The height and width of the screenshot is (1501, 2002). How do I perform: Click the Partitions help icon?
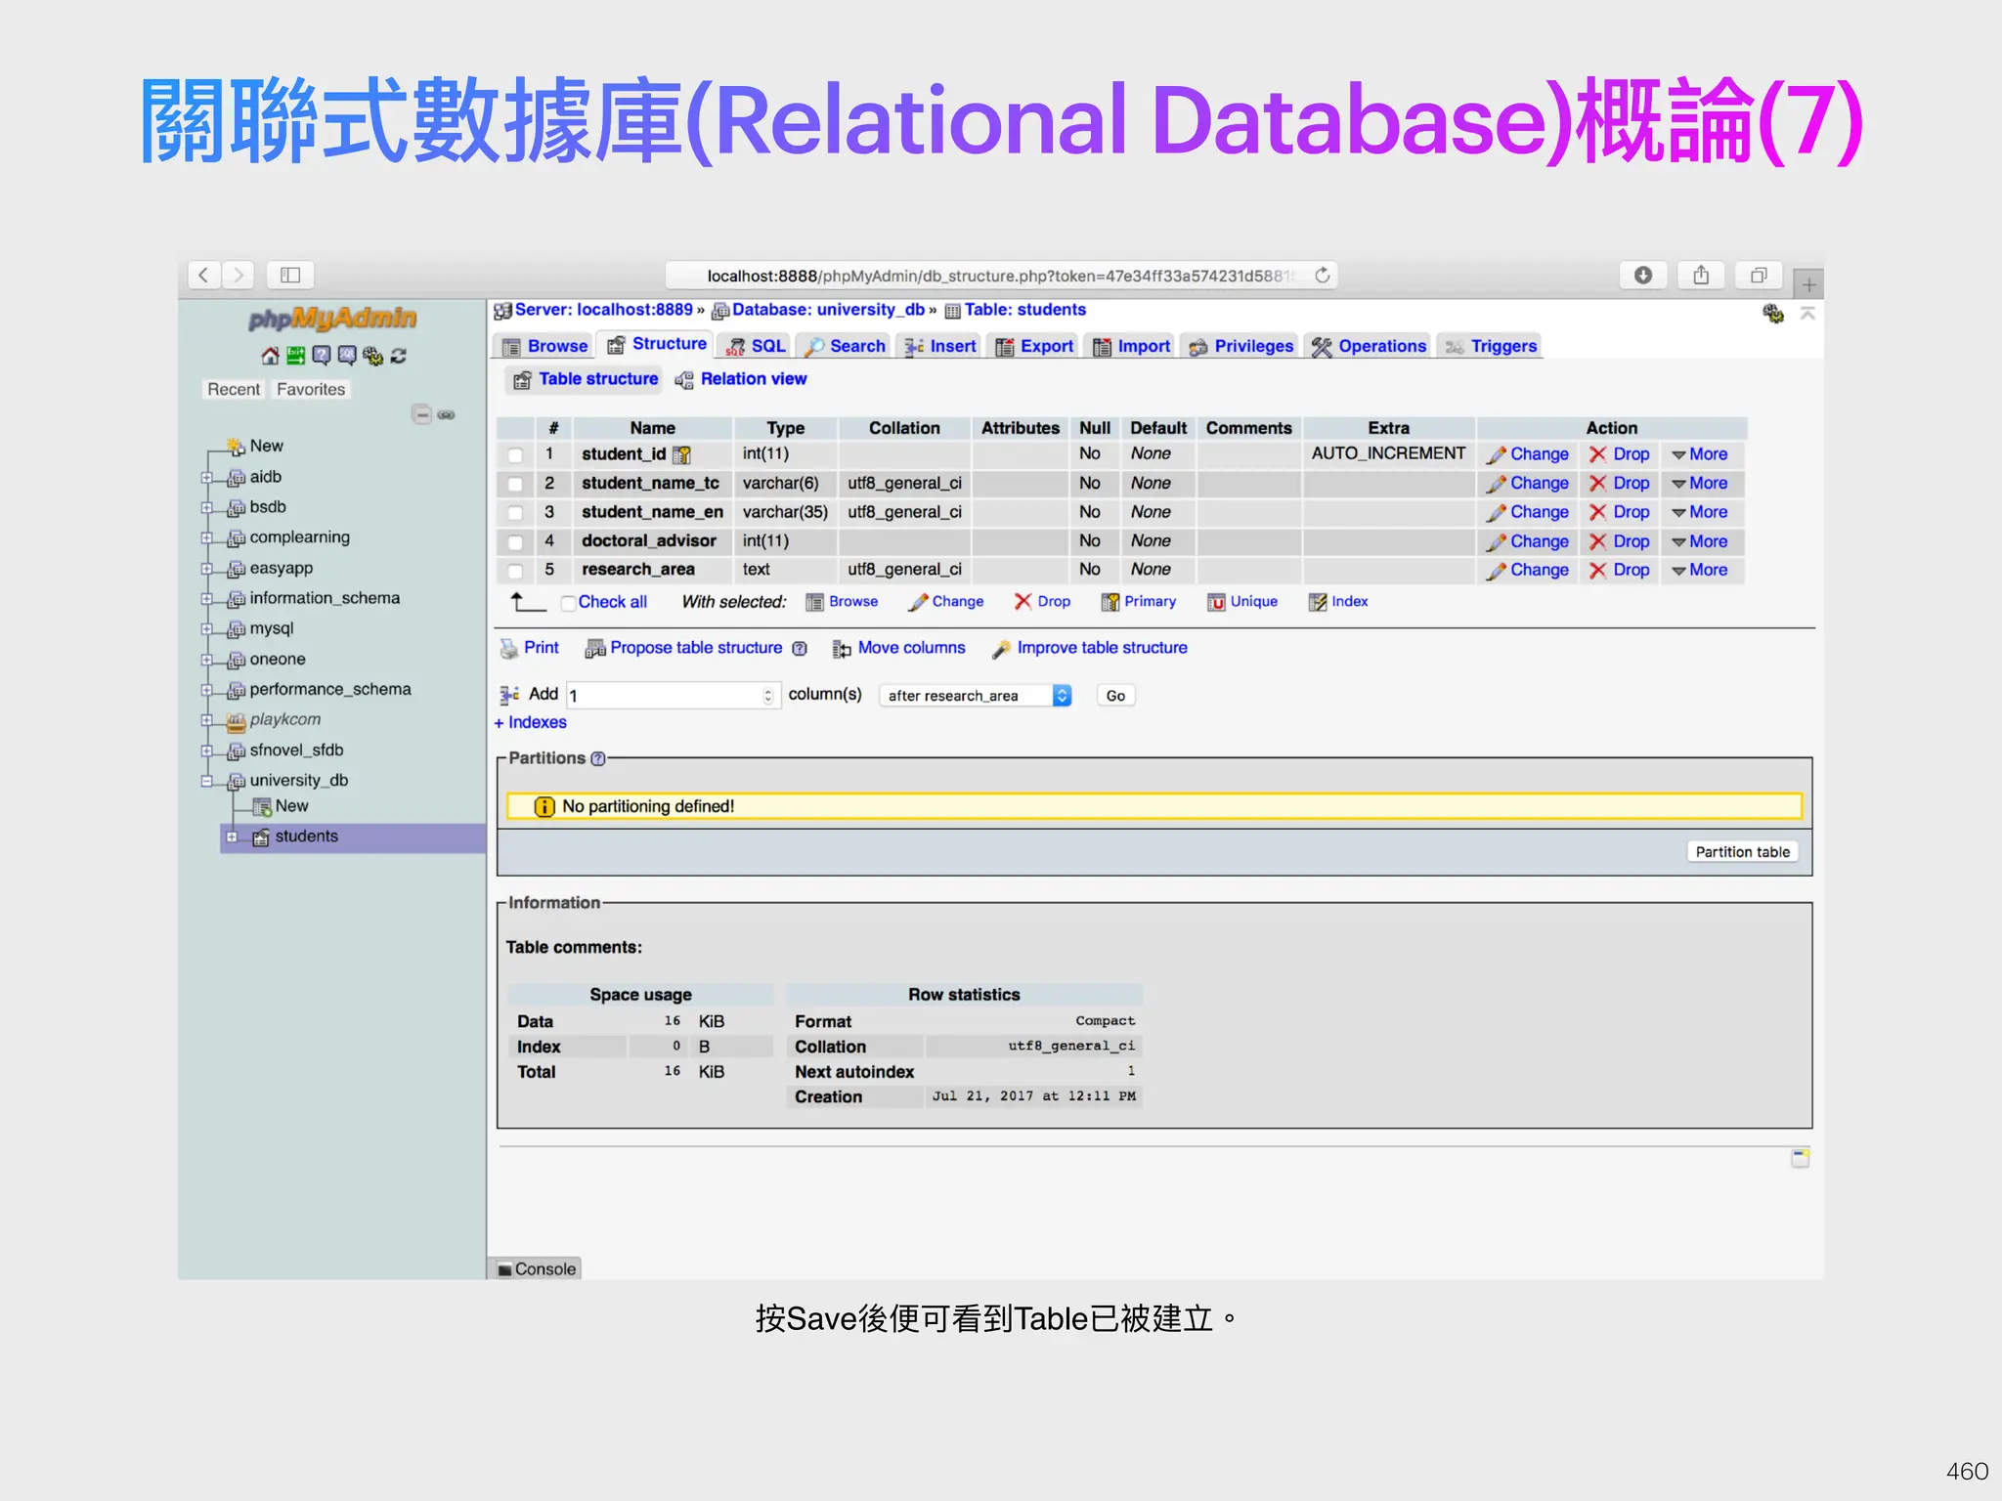tap(598, 758)
